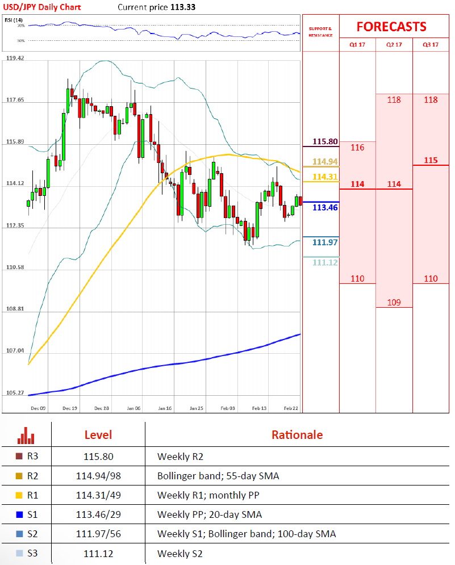
Task: Click the S2 steel blue color swatch
Action: [19, 534]
